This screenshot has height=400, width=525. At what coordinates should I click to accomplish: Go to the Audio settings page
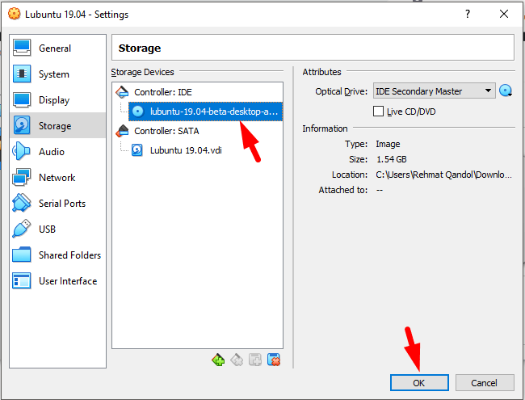[x=52, y=152]
